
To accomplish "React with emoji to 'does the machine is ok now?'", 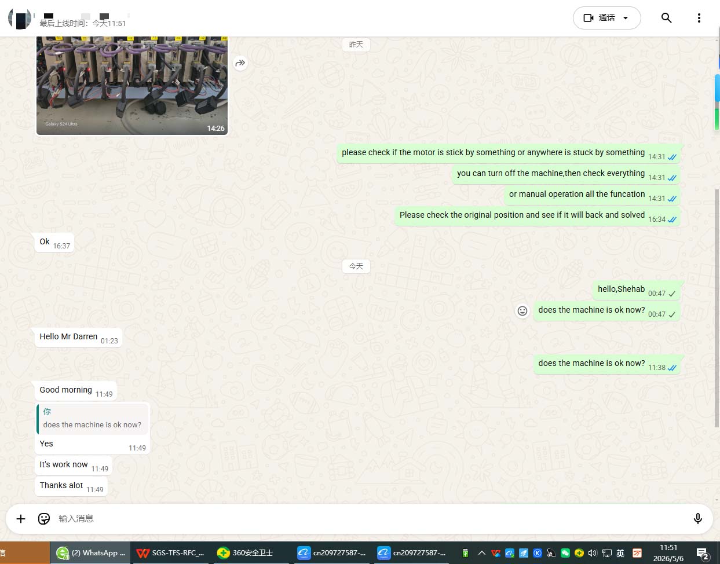I will pyautogui.click(x=522, y=311).
